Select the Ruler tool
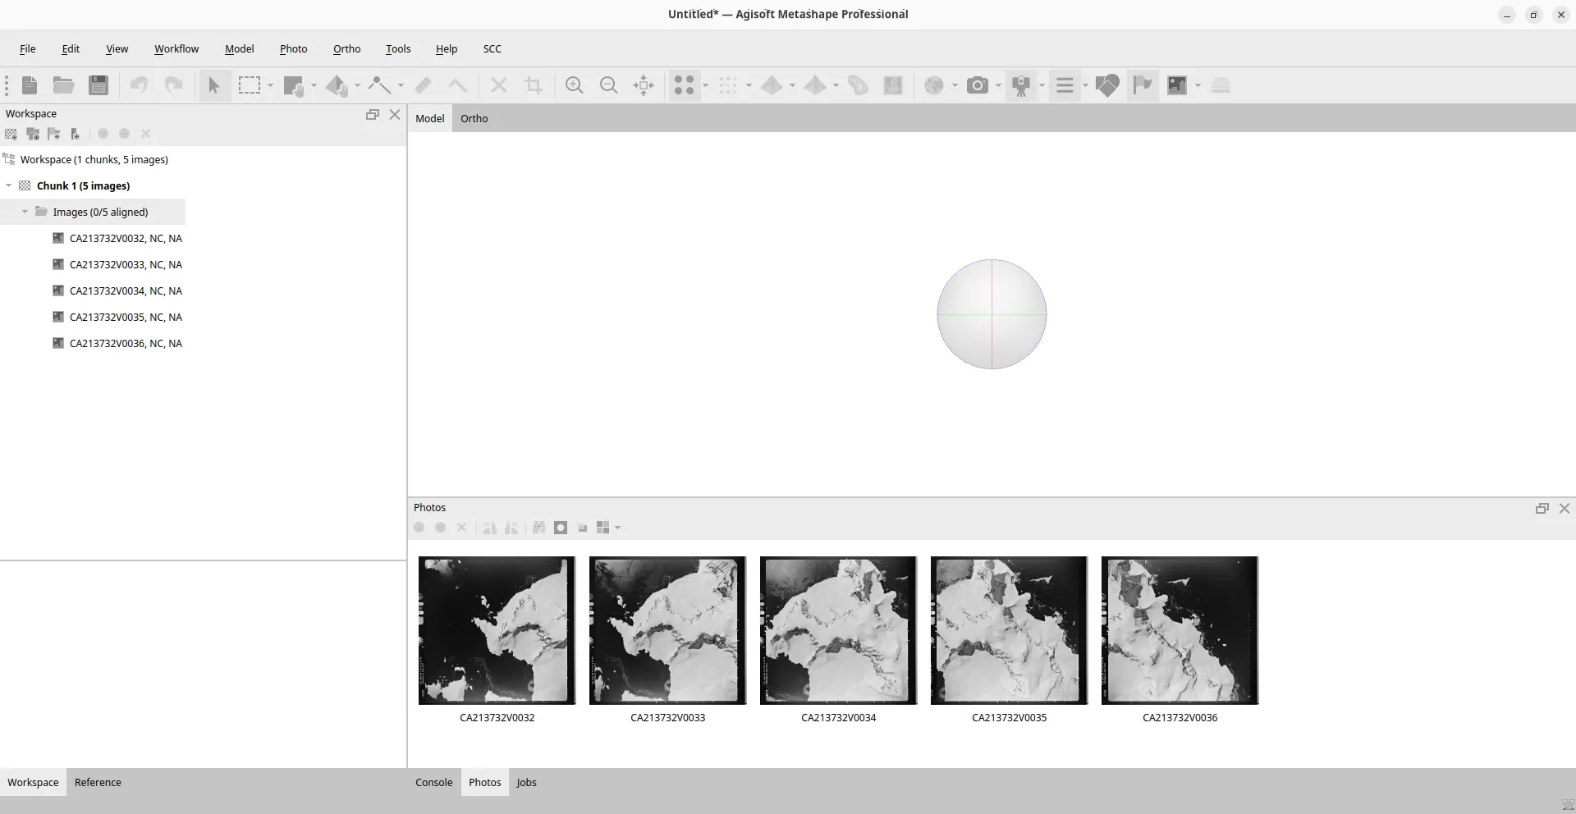 coord(424,85)
